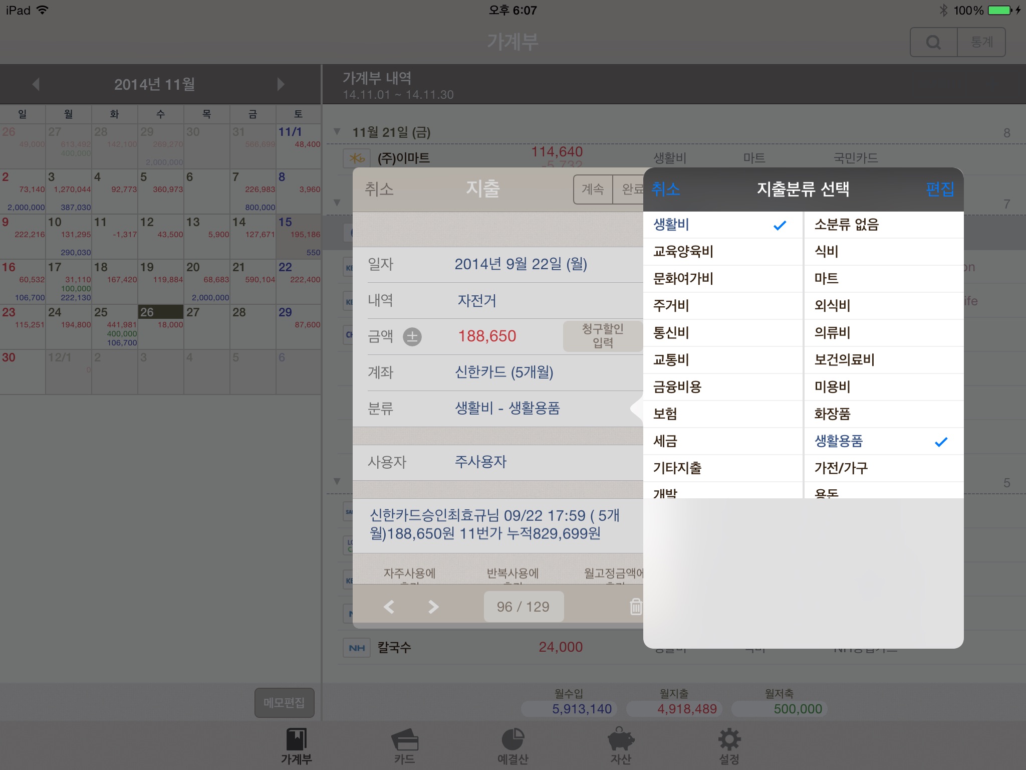Show previous record arrow in 지출 form
Image resolution: width=1026 pixels, height=770 pixels.
click(389, 607)
